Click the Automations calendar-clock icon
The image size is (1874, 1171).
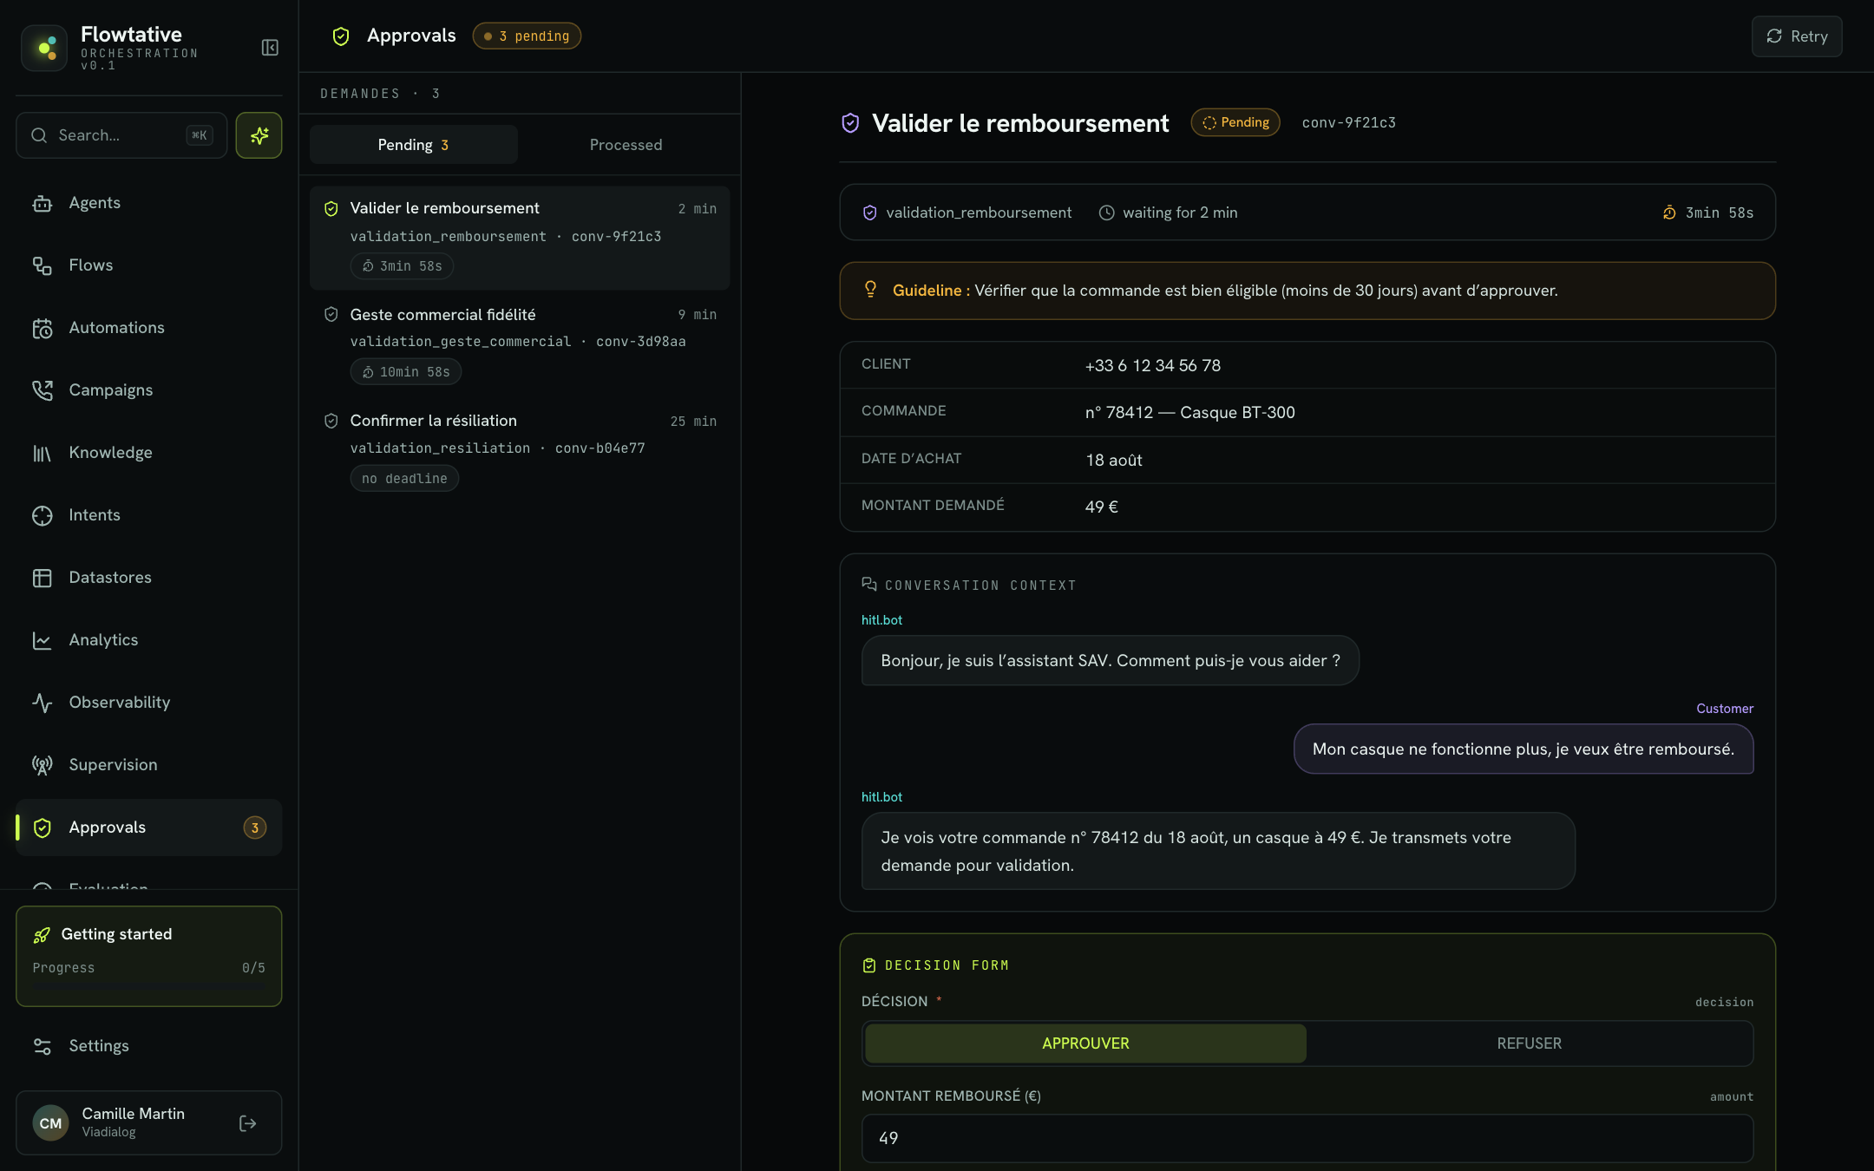42,328
